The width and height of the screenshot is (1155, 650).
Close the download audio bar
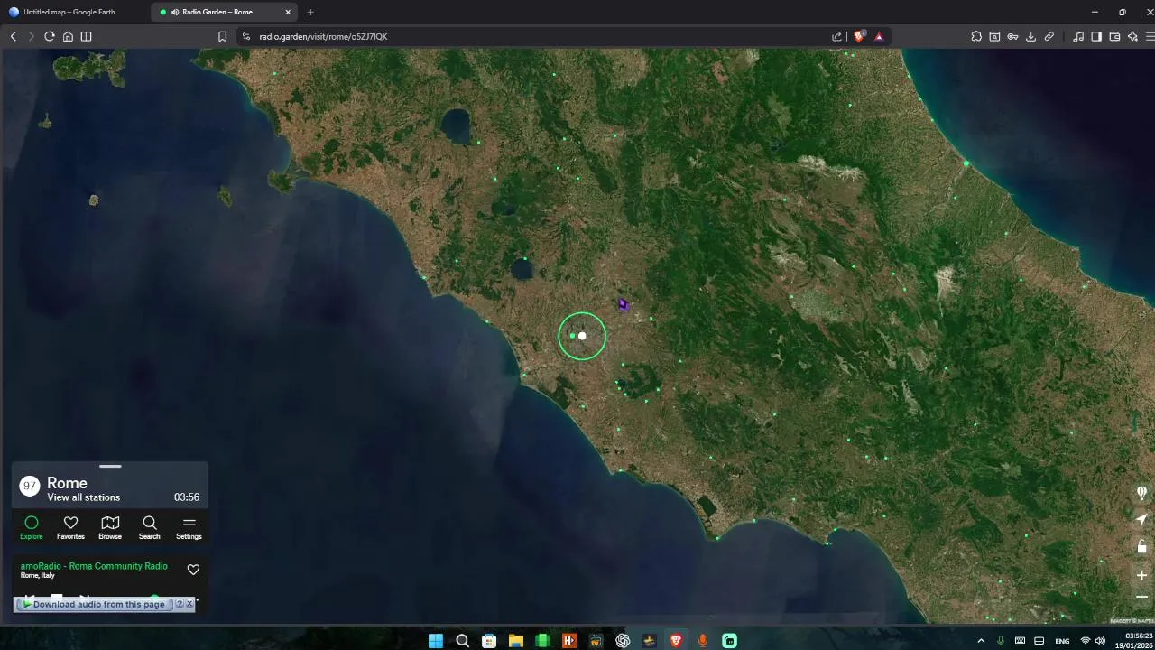pos(189,604)
